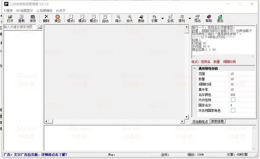
Task: Open the 引擎 dropdown arrow
Action: (163, 19)
